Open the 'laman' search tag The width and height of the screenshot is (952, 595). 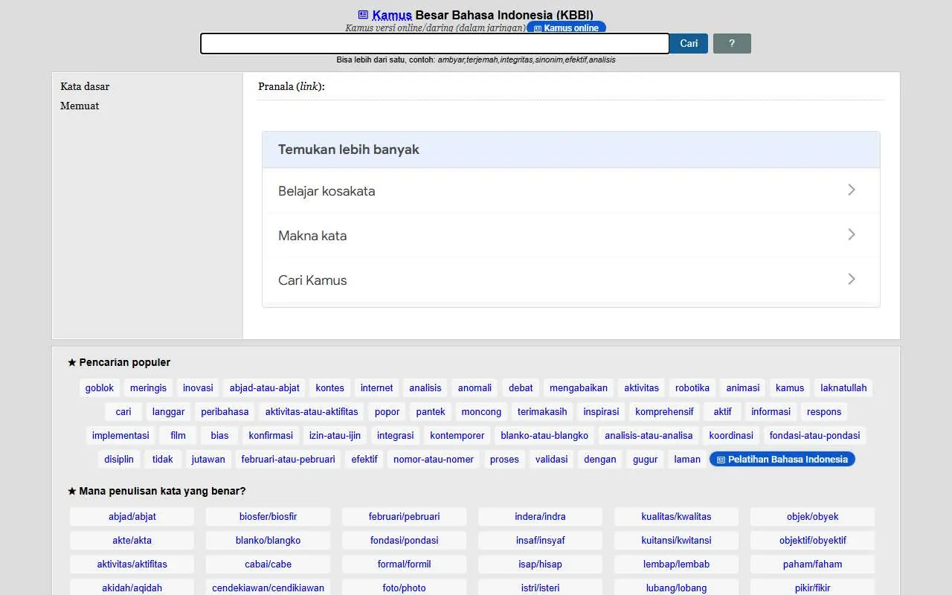click(x=687, y=459)
